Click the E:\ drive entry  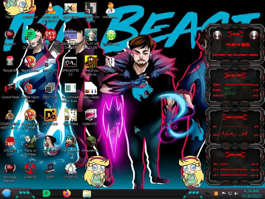[x=236, y=175]
